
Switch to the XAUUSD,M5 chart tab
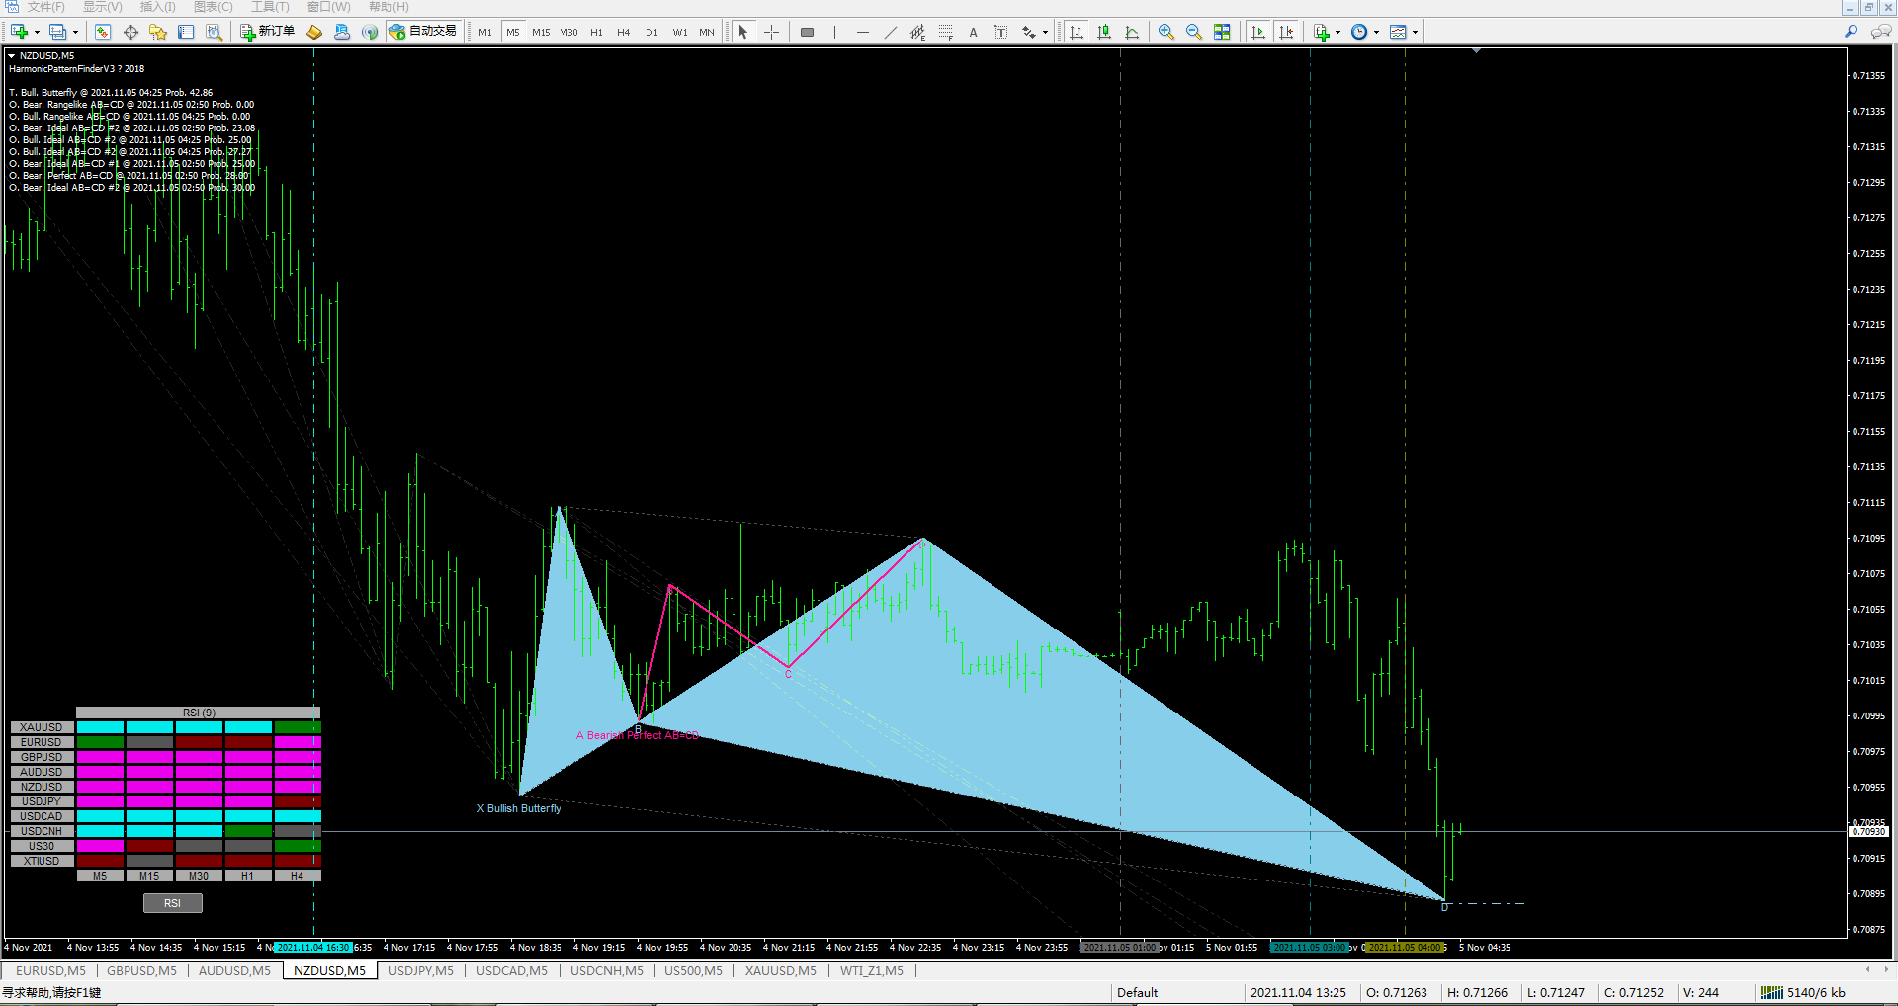click(x=780, y=970)
